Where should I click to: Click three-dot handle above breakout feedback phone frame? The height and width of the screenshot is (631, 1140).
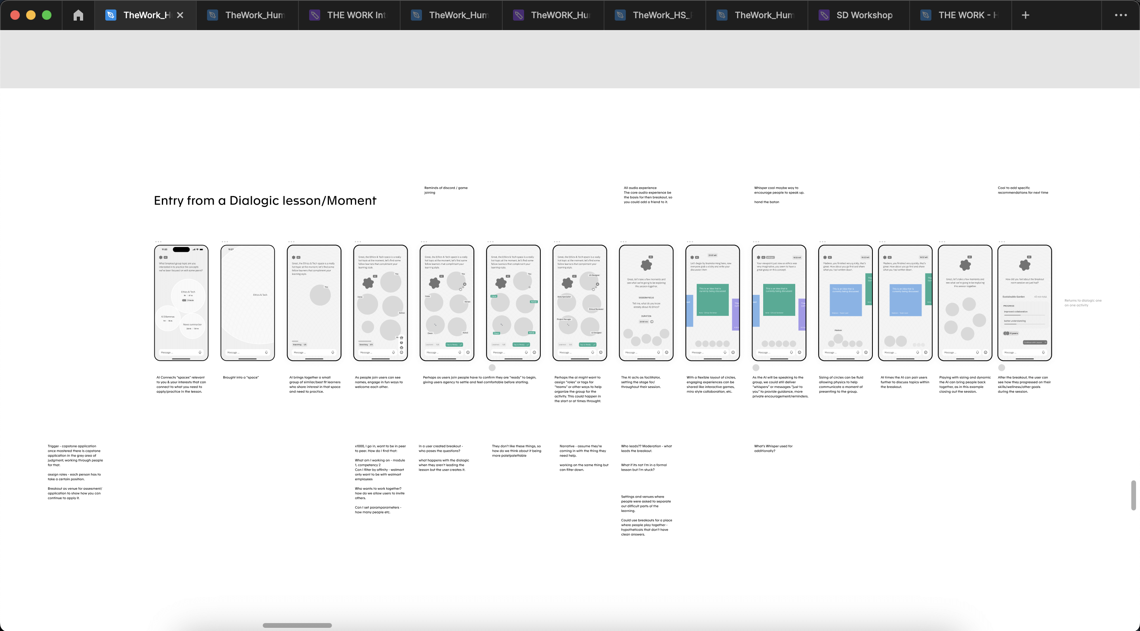coord(1001,242)
